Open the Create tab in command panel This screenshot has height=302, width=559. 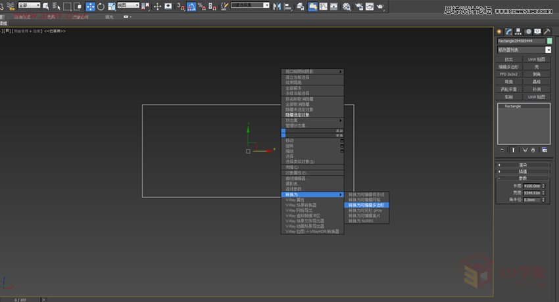click(x=499, y=31)
